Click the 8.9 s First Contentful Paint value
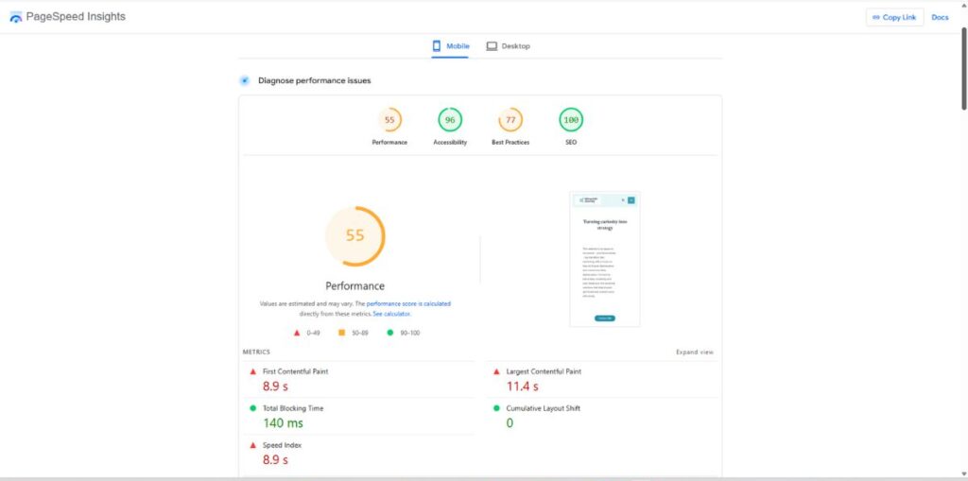968x481 pixels. coord(275,387)
